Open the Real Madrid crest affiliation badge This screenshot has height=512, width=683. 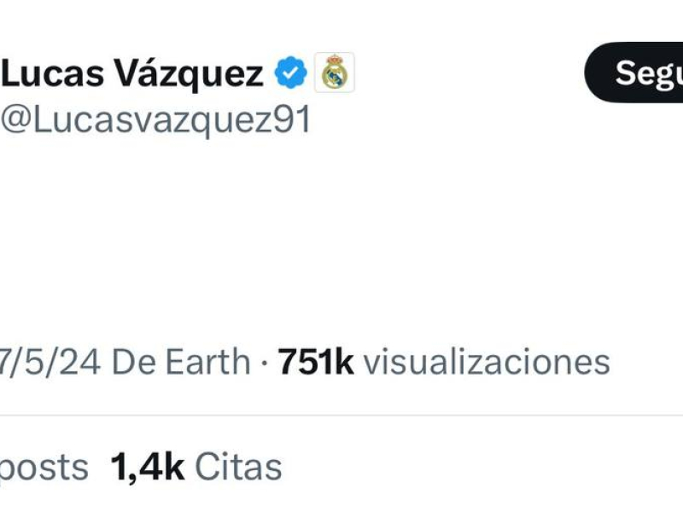point(334,73)
